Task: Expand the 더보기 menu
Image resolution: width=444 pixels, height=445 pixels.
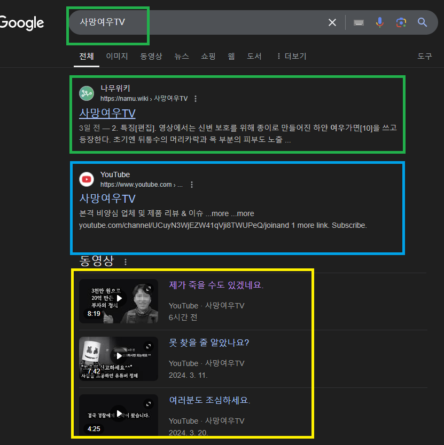Action: [292, 56]
